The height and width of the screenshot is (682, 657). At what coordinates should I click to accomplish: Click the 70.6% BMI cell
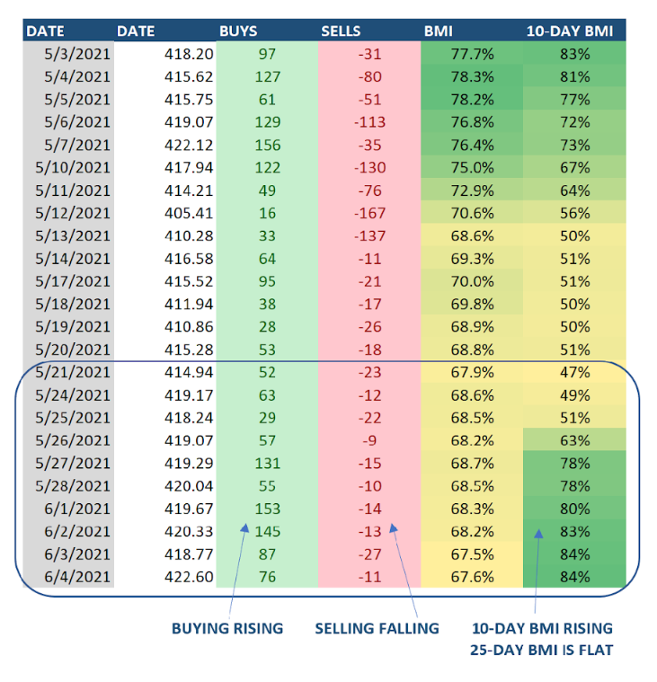[x=471, y=213]
